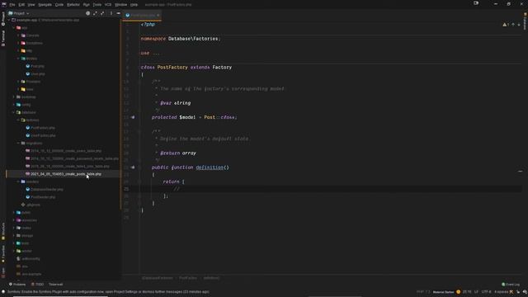Collapse the migrations folder node
This screenshot has height=297, width=528.
pyautogui.click(x=18, y=143)
